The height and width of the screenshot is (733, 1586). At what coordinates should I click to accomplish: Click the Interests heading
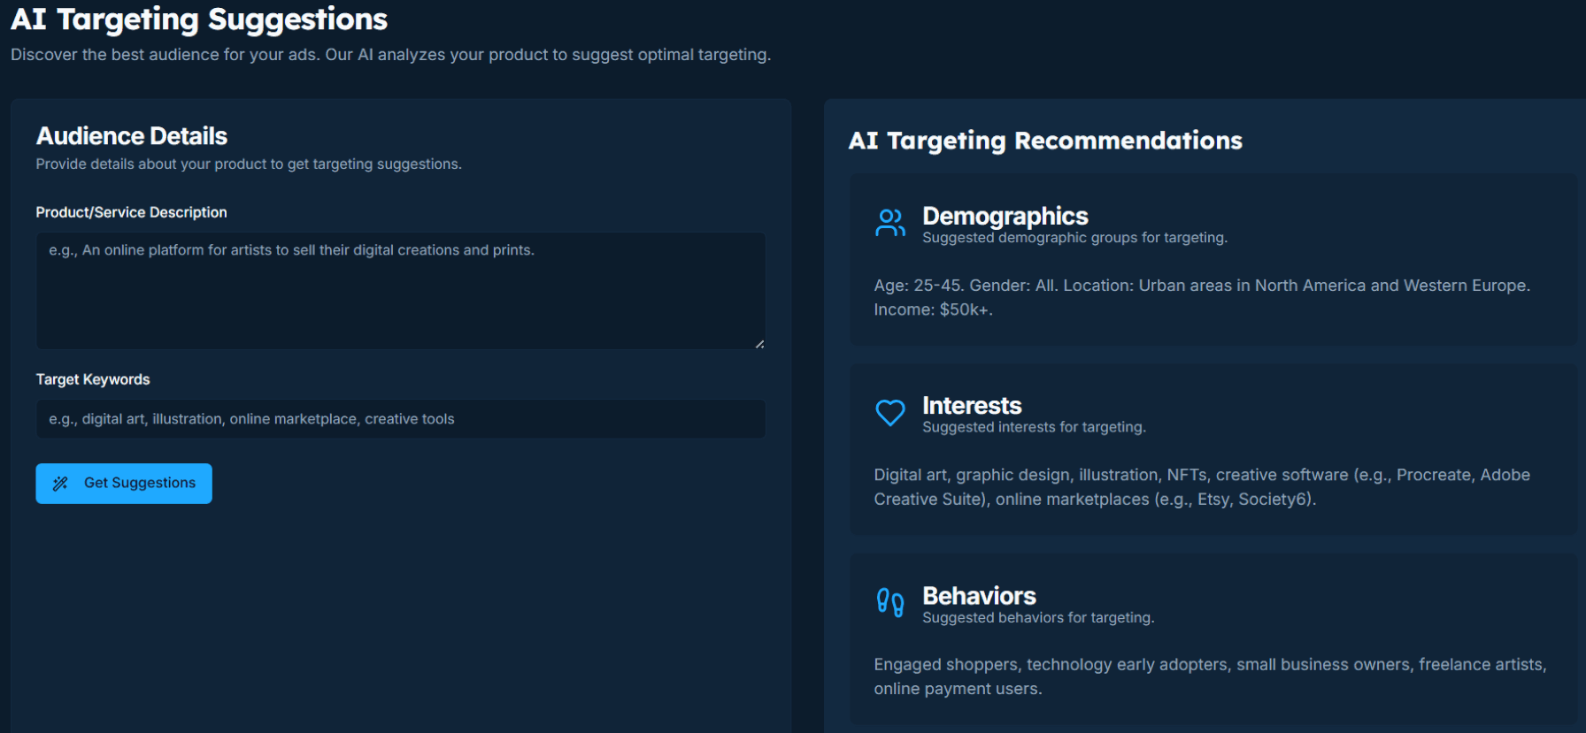tap(972, 406)
